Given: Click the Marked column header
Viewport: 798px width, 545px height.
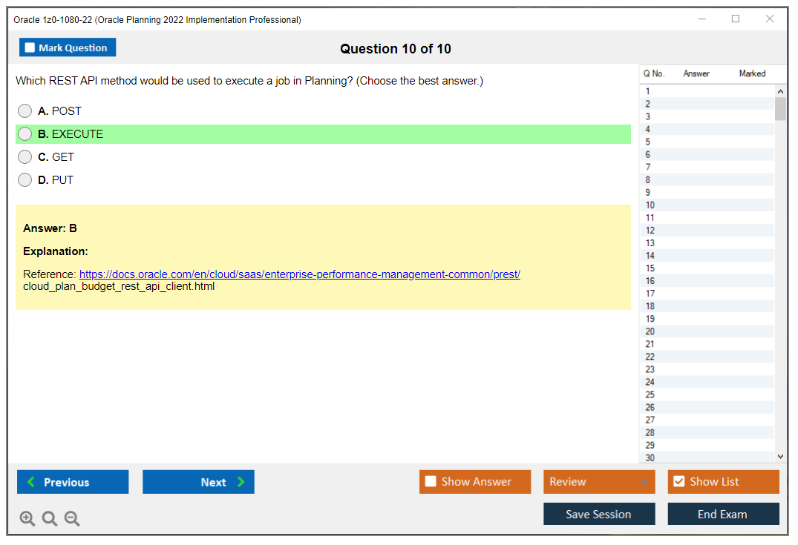Looking at the screenshot, I should [752, 73].
